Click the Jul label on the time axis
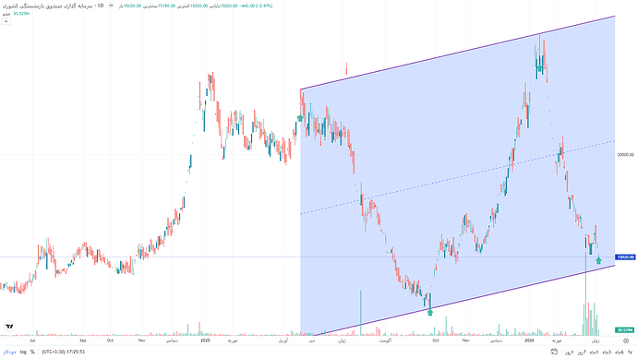This screenshot has width=637, height=358. click(x=32, y=340)
